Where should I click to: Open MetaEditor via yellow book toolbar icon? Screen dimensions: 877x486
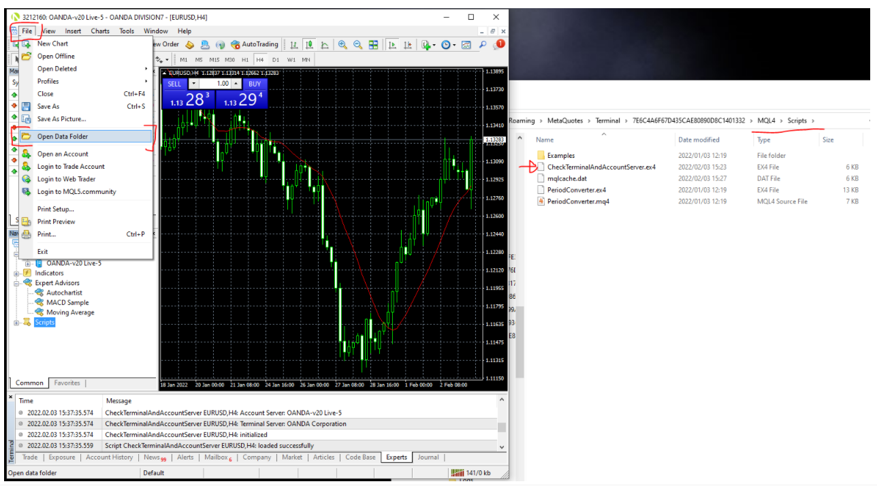pyautogui.click(x=190, y=45)
